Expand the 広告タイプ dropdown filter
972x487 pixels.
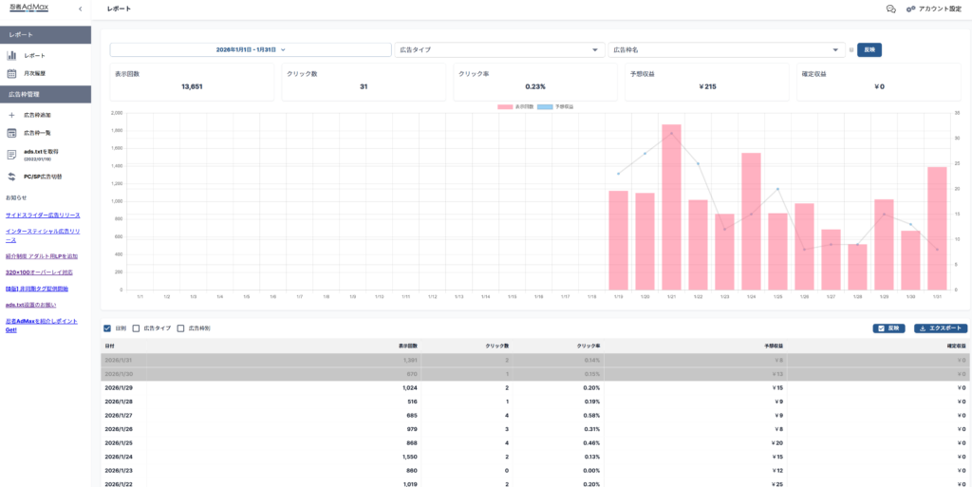click(x=499, y=49)
